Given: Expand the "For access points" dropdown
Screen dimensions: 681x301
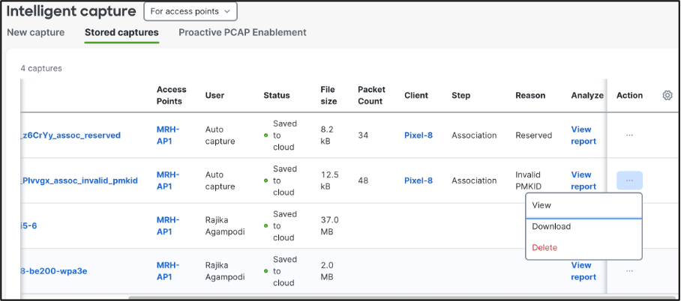Looking at the screenshot, I should (190, 11).
